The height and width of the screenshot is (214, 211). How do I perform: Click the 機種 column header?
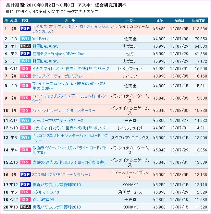coord(25,20)
